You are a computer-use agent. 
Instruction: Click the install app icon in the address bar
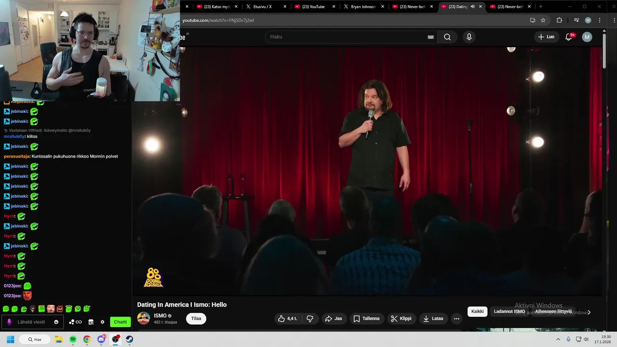pos(533,20)
